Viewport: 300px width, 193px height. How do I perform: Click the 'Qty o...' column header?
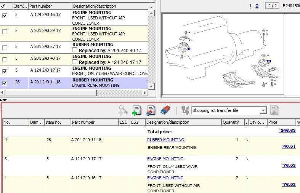[x=258, y=122]
